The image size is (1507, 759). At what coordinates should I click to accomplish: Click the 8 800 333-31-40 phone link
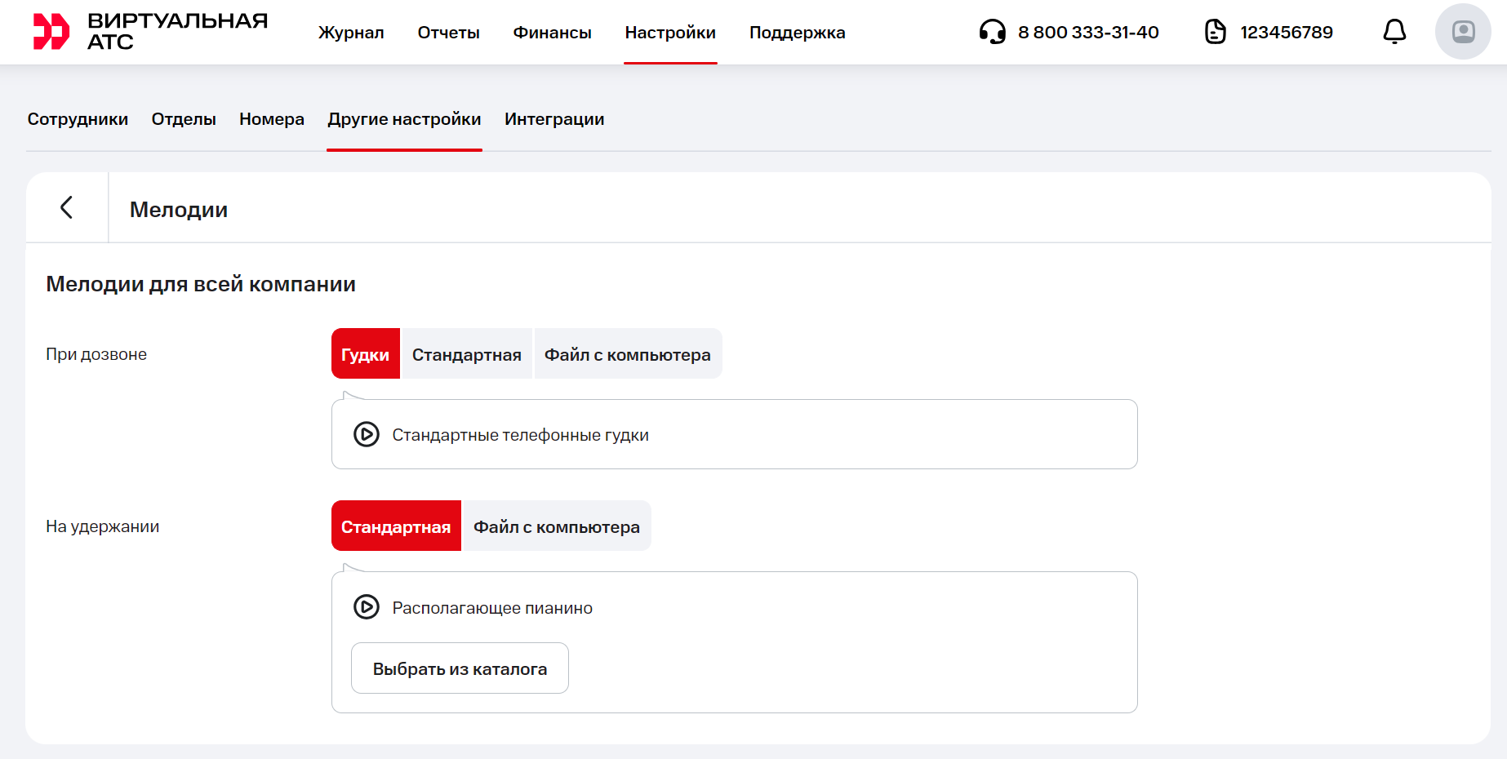click(x=1087, y=33)
